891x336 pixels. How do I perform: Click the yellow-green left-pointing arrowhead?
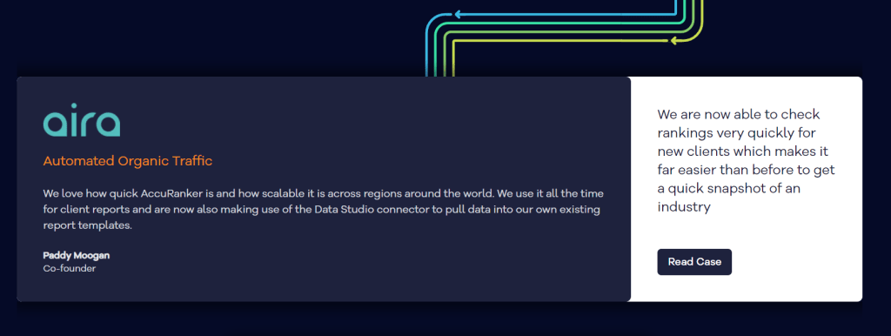(673, 40)
